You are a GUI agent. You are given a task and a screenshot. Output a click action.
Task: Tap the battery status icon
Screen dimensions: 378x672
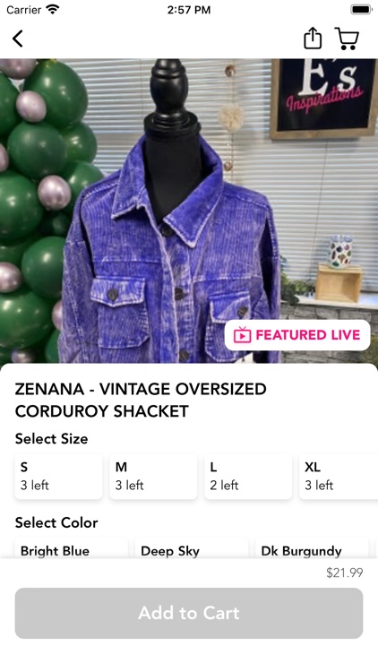click(x=361, y=10)
